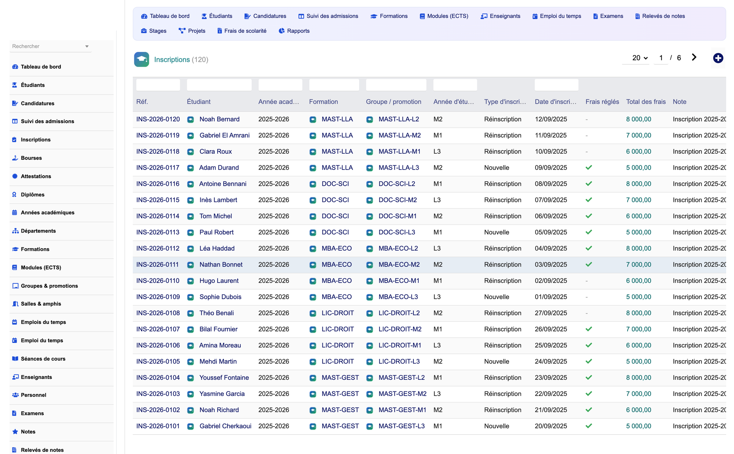This screenshot has height=454, width=734.
Task: Click the Départements sidebar icon
Action: coord(15,231)
